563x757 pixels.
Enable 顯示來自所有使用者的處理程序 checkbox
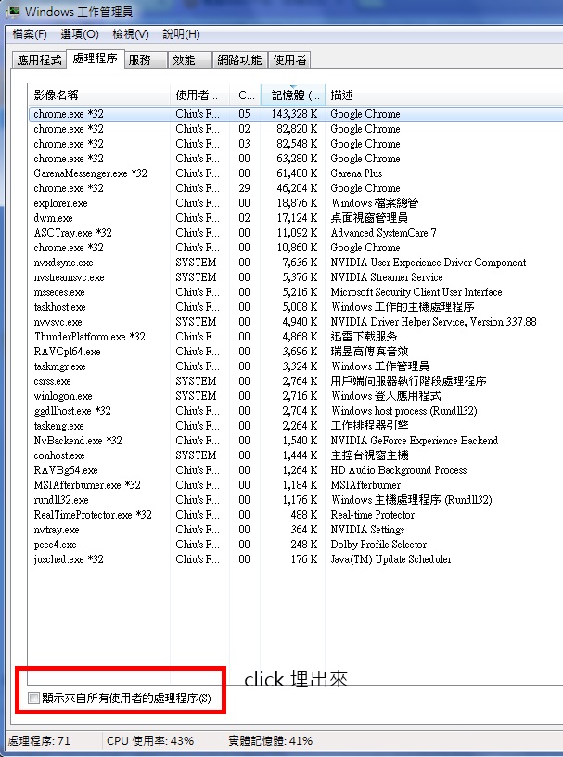pyautogui.click(x=33, y=699)
